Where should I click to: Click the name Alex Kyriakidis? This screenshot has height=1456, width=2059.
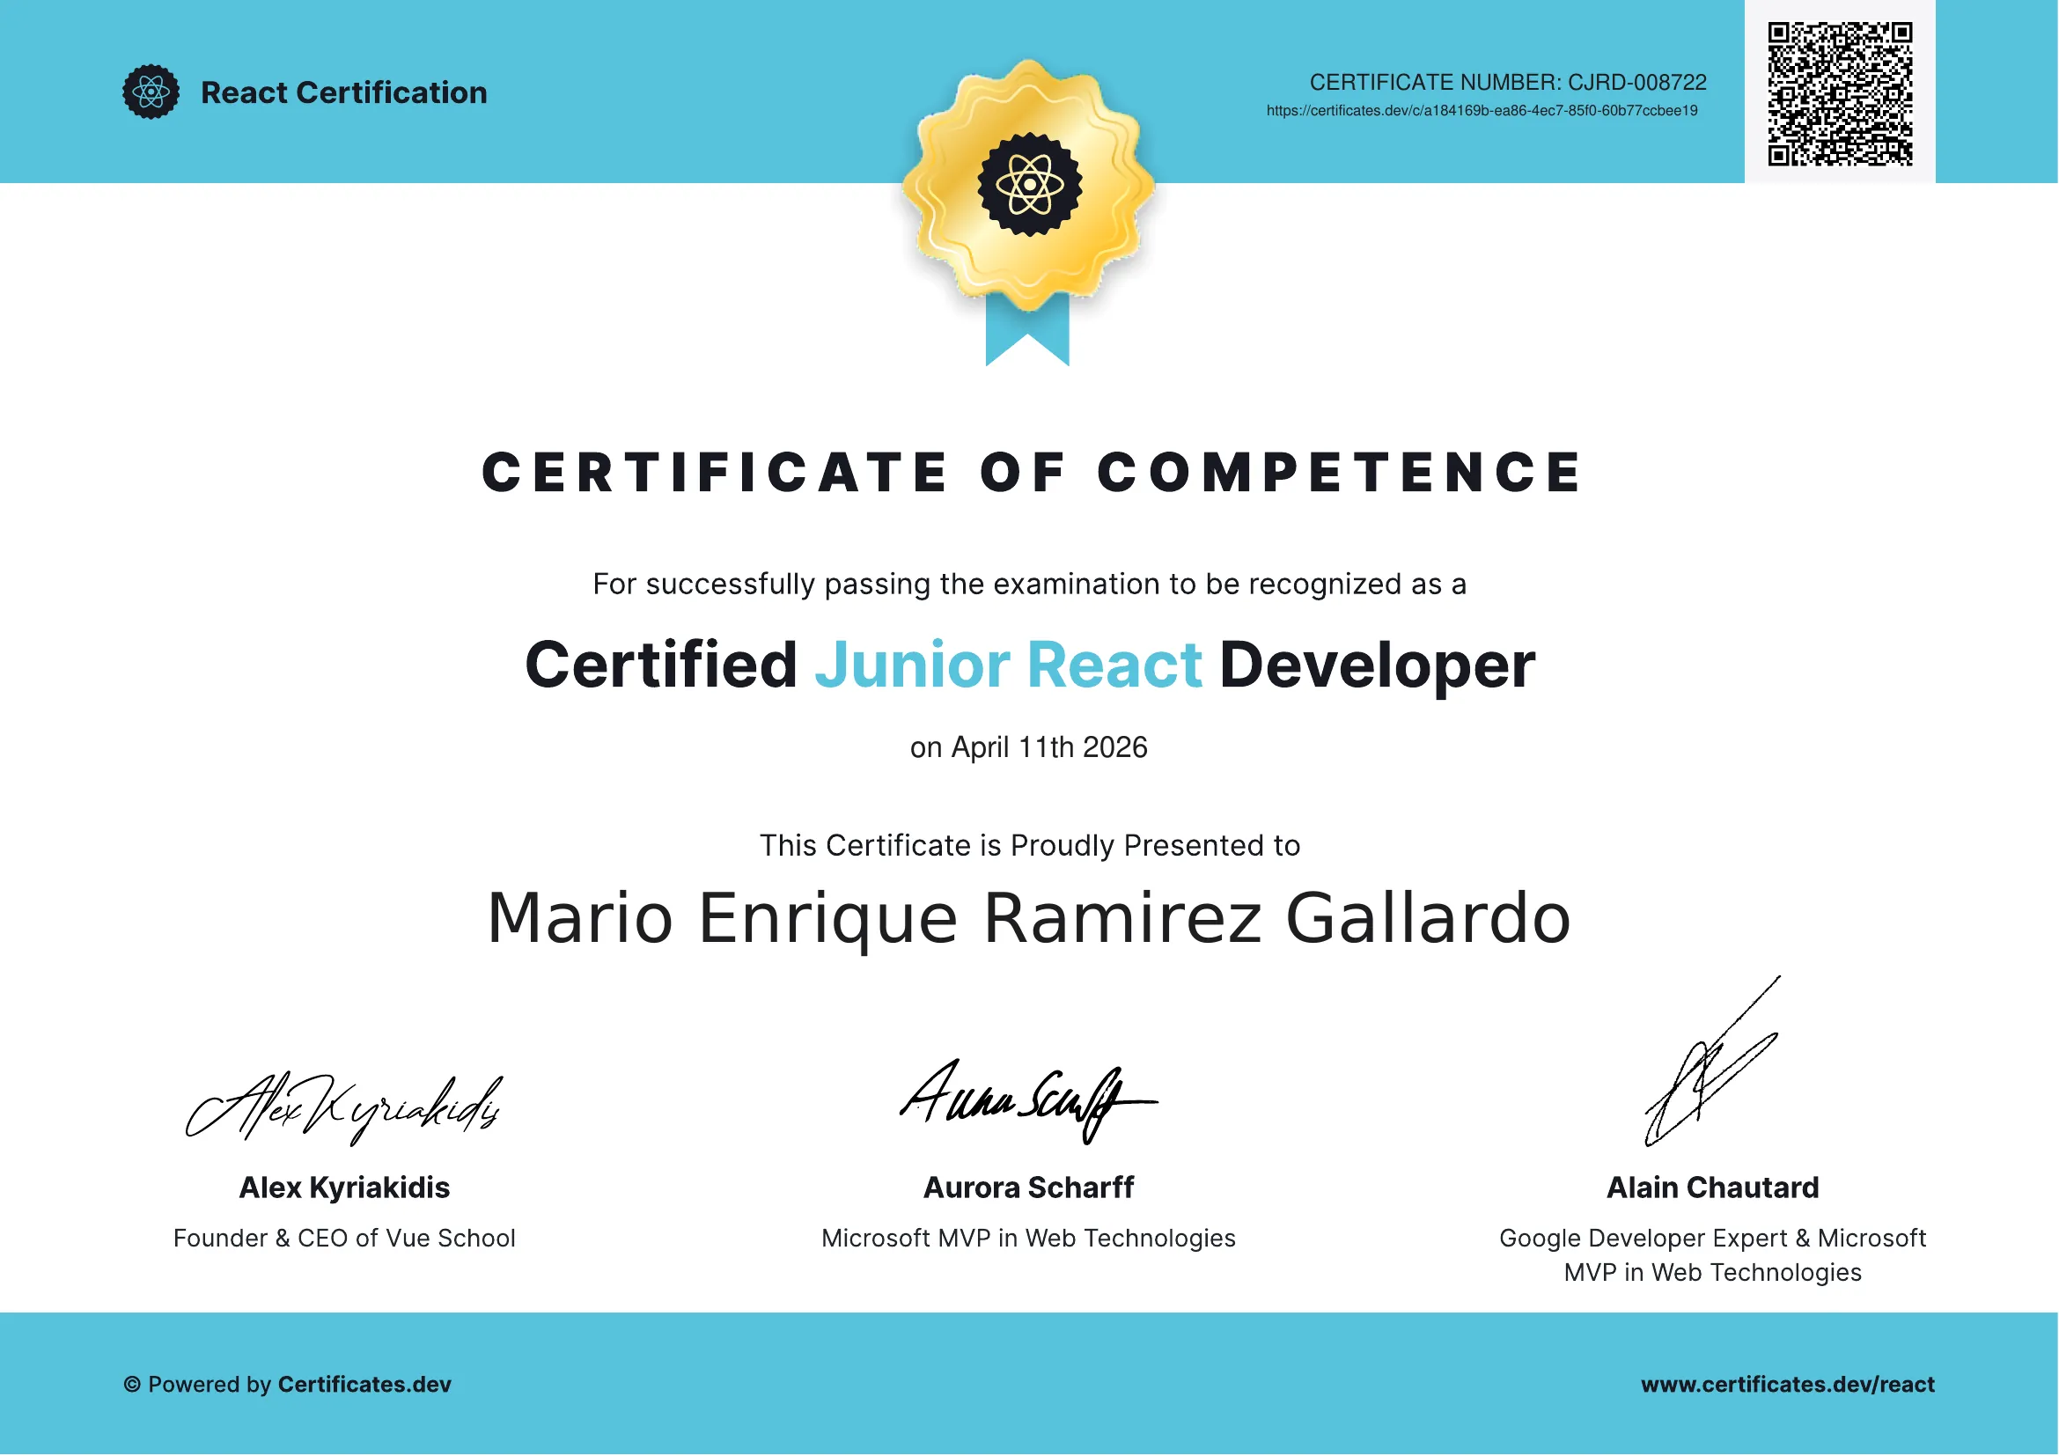click(344, 1188)
